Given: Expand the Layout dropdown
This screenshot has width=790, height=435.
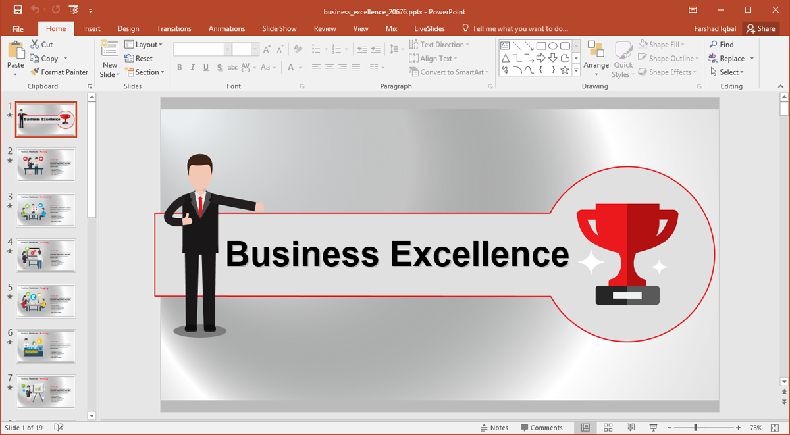Looking at the screenshot, I should 144,45.
